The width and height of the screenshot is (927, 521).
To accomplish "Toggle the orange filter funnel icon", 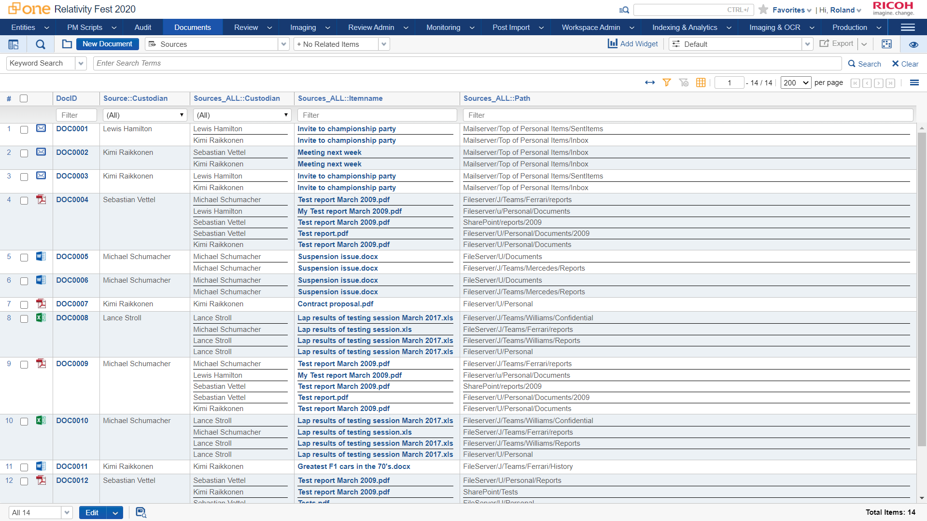I will pyautogui.click(x=667, y=82).
